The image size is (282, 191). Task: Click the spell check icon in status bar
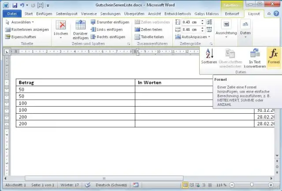pyautogui.click(x=88, y=185)
